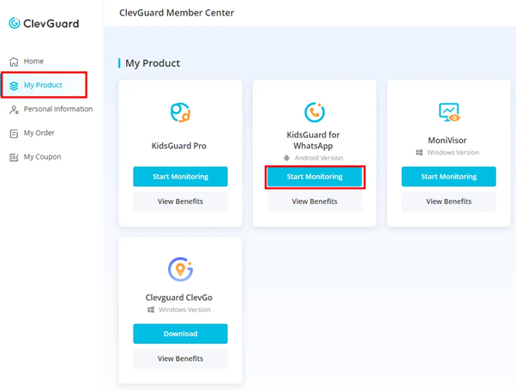
Task: Start Monitoring for MoniVisor
Action: point(449,177)
